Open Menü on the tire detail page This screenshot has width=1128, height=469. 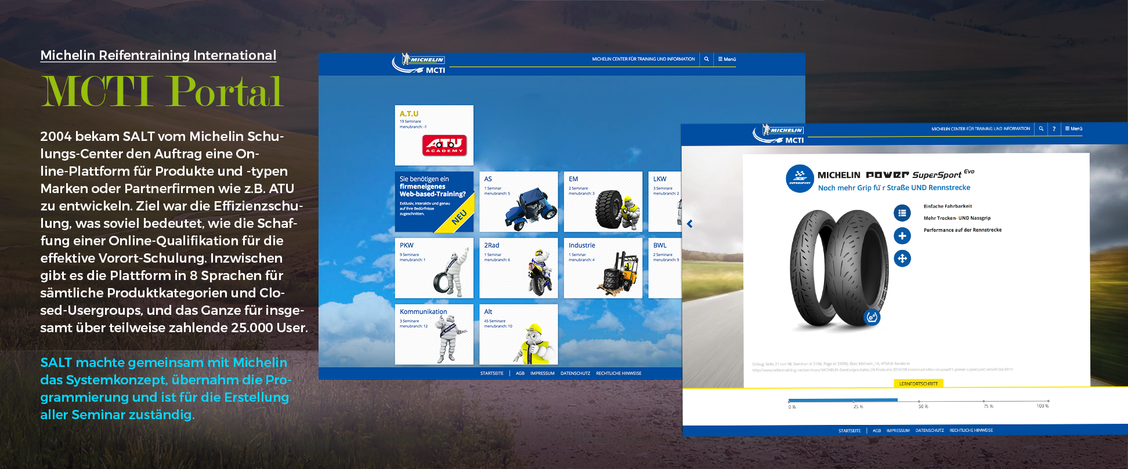pos(1073,129)
